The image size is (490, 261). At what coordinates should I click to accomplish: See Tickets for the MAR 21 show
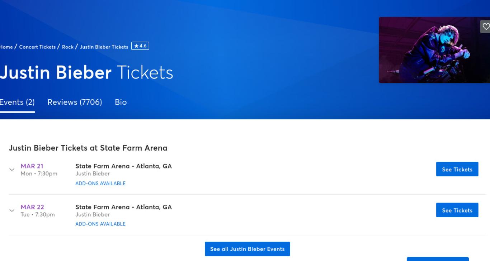point(457,169)
